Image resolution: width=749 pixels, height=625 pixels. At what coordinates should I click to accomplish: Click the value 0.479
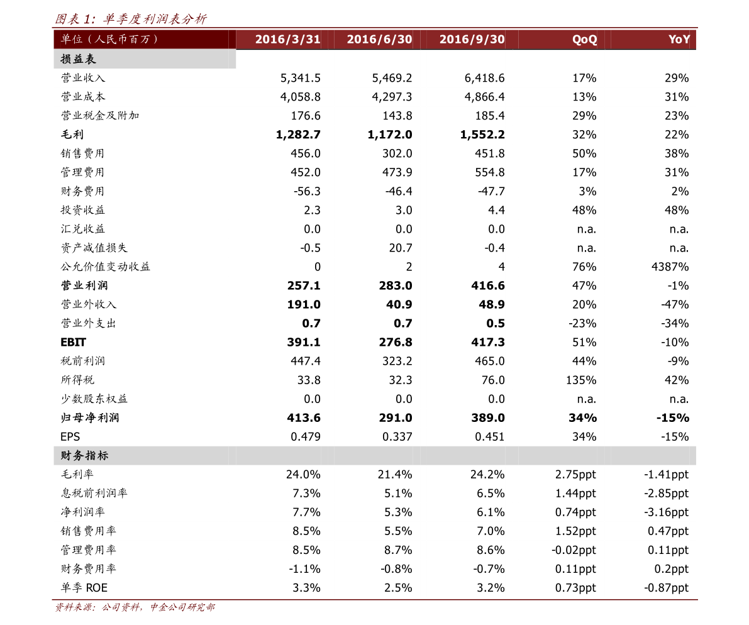tap(306, 436)
